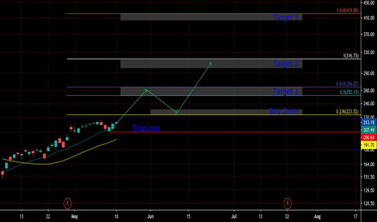Click the yellow 191.70 price tag
The width and height of the screenshot is (377, 222).
pyautogui.click(x=369, y=145)
